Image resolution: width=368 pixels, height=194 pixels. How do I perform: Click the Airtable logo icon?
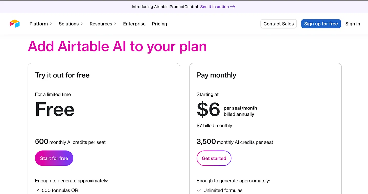pyautogui.click(x=15, y=24)
